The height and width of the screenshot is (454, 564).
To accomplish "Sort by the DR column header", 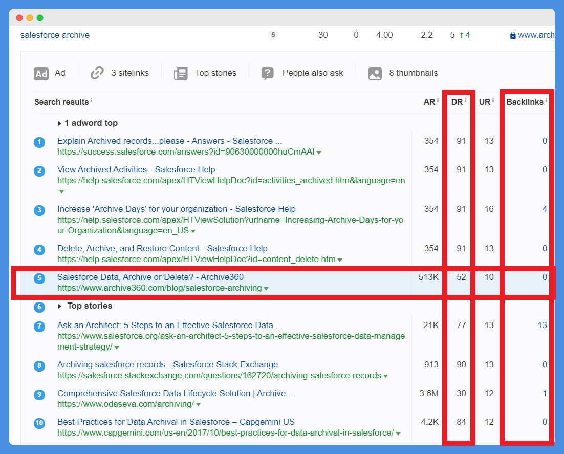I will click(457, 102).
